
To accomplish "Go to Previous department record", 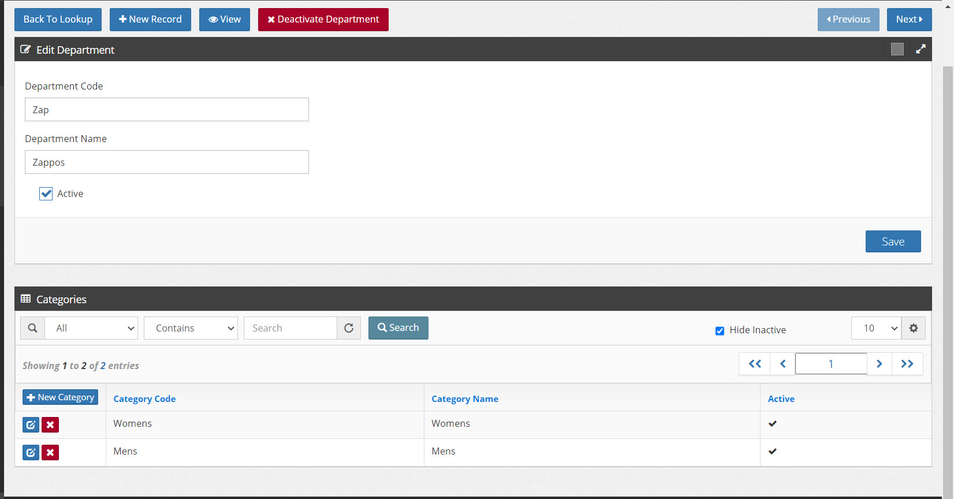I will coord(848,20).
